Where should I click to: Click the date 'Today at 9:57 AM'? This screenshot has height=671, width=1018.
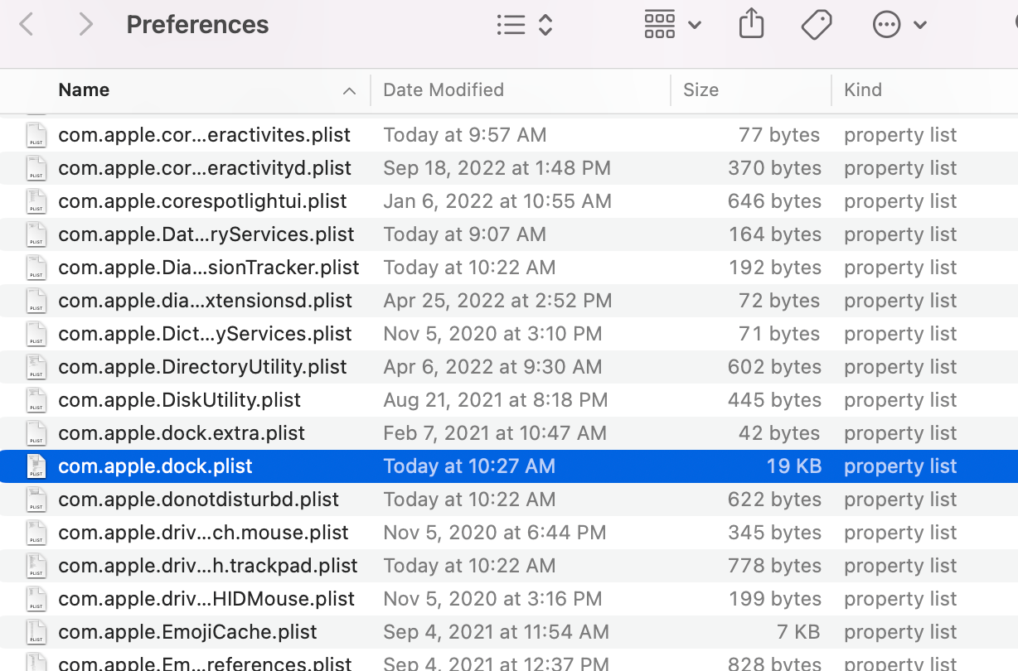click(464, 135)
